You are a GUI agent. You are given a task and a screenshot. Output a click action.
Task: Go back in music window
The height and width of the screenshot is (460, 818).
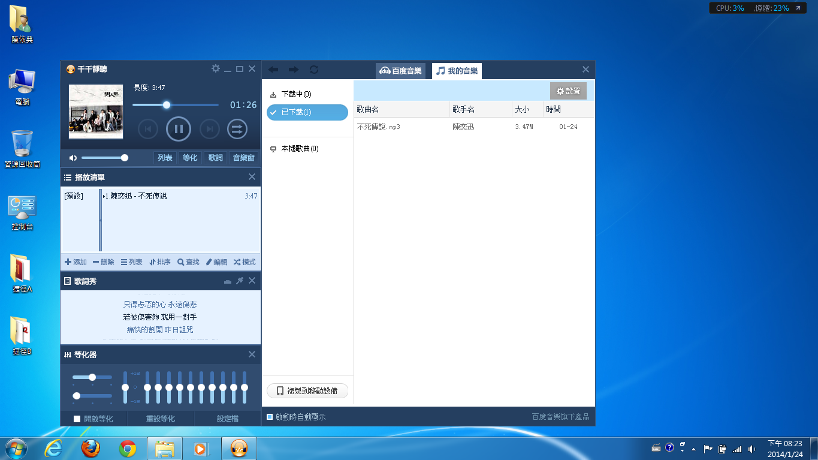[273, 70]
